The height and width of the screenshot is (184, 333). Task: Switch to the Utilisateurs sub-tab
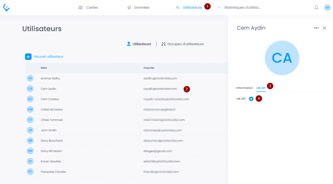139,44
